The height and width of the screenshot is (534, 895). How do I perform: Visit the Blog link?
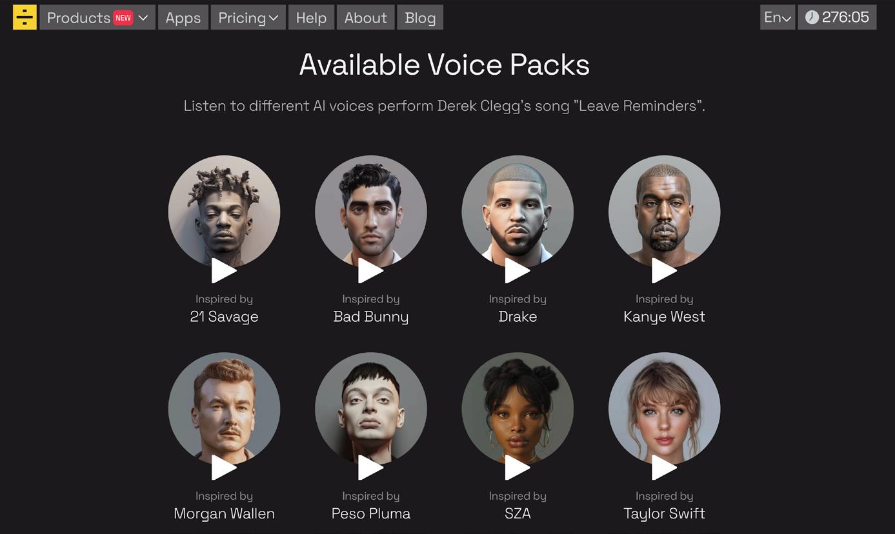pyautogui.click(x=420, y=17)
